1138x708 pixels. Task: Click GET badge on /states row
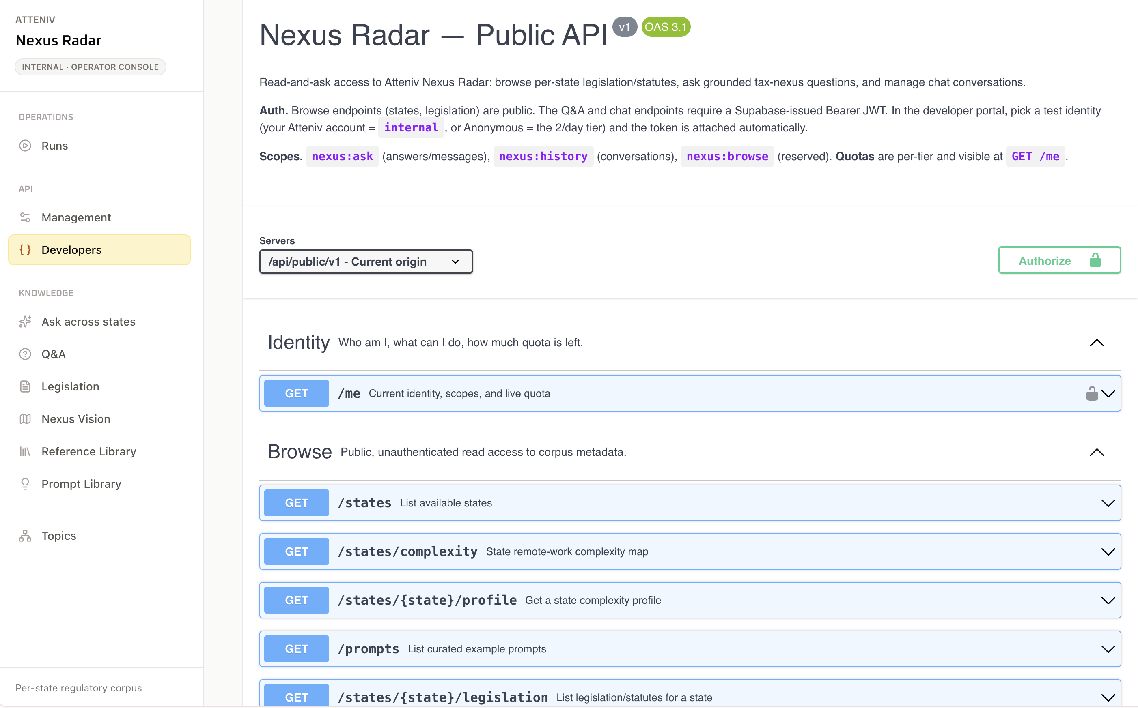297,503
